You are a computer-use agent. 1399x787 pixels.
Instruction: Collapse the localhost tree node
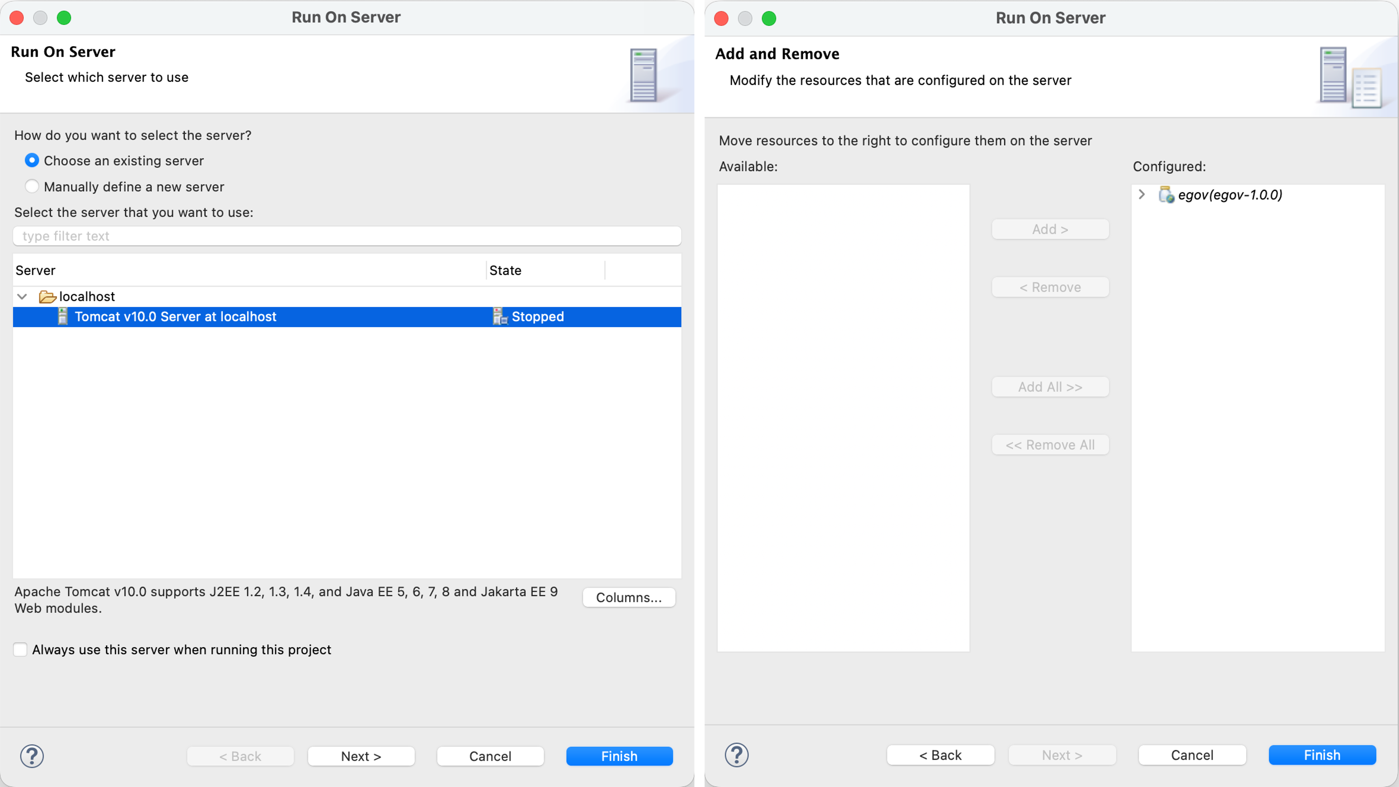(22, 297)
